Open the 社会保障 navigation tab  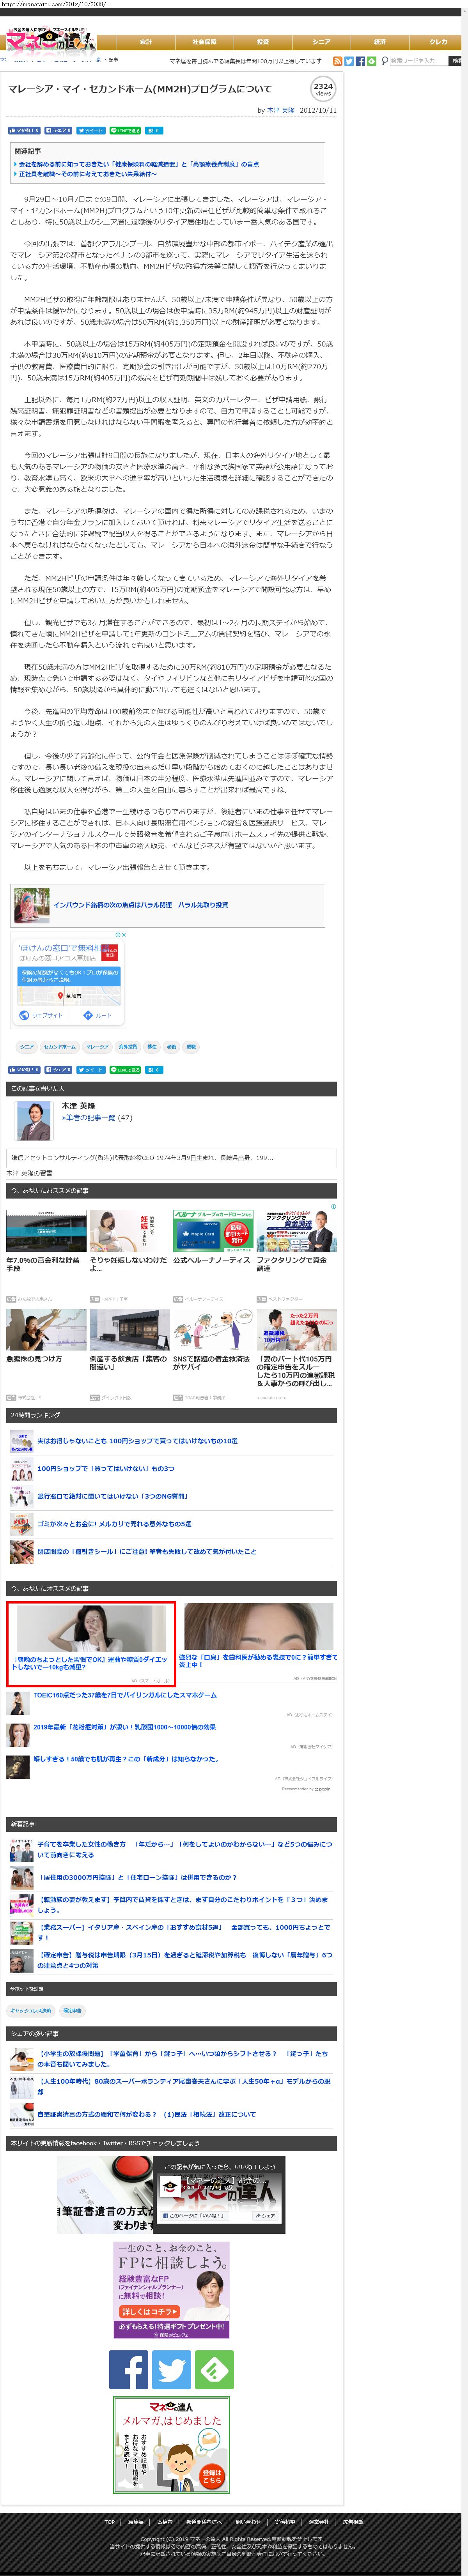point(204,42)
